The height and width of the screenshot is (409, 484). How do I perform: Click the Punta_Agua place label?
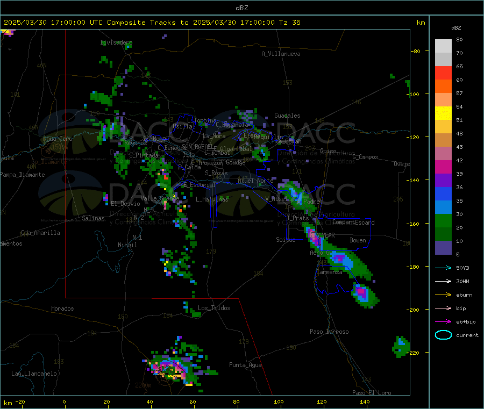[x=245, y=365]
